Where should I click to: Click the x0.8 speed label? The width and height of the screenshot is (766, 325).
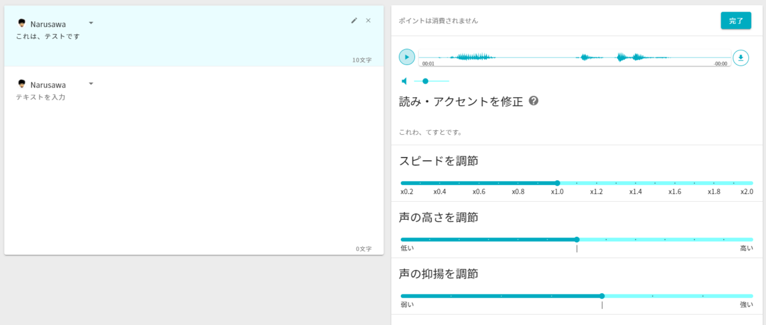(518, 192)
